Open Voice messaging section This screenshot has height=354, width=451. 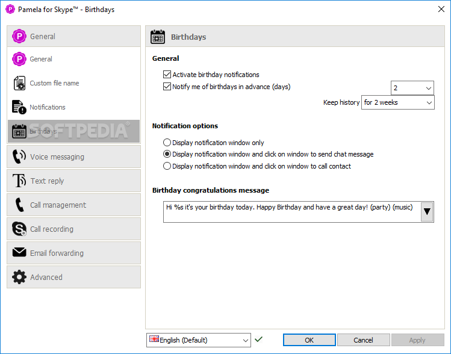pos(73,157)
